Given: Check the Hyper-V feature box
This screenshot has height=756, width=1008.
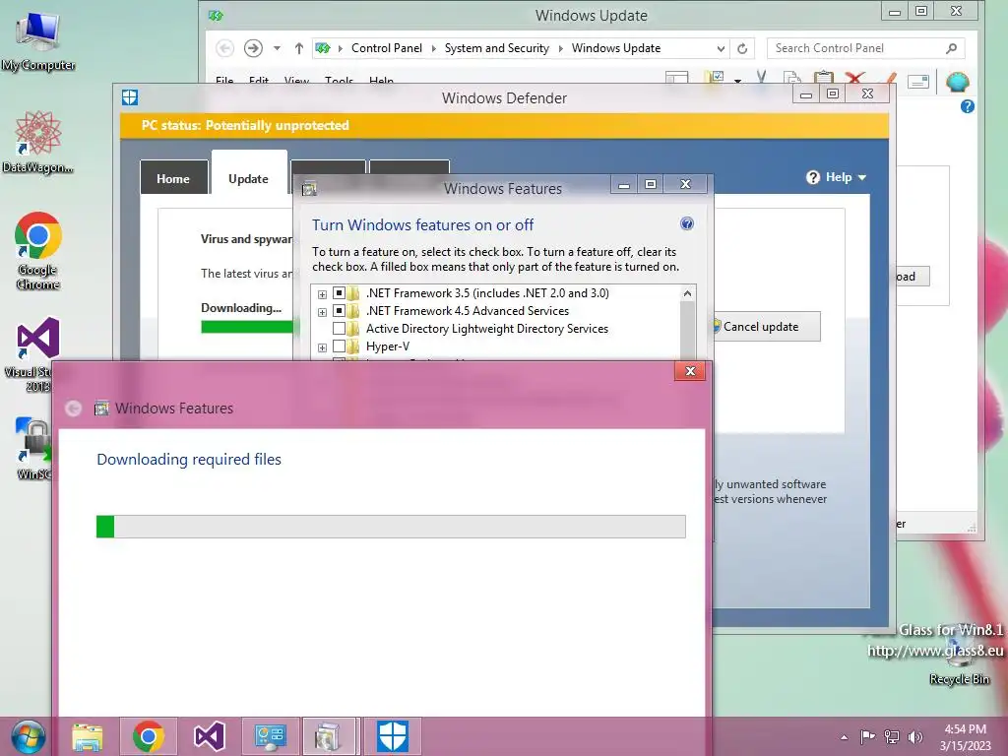Looking at the screenshot, I should [x=339, y=346].
